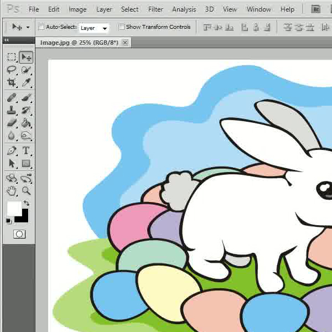The image size is (332, 332).
Task: Select the Hand tool
Action: click(x=12, y=191)
